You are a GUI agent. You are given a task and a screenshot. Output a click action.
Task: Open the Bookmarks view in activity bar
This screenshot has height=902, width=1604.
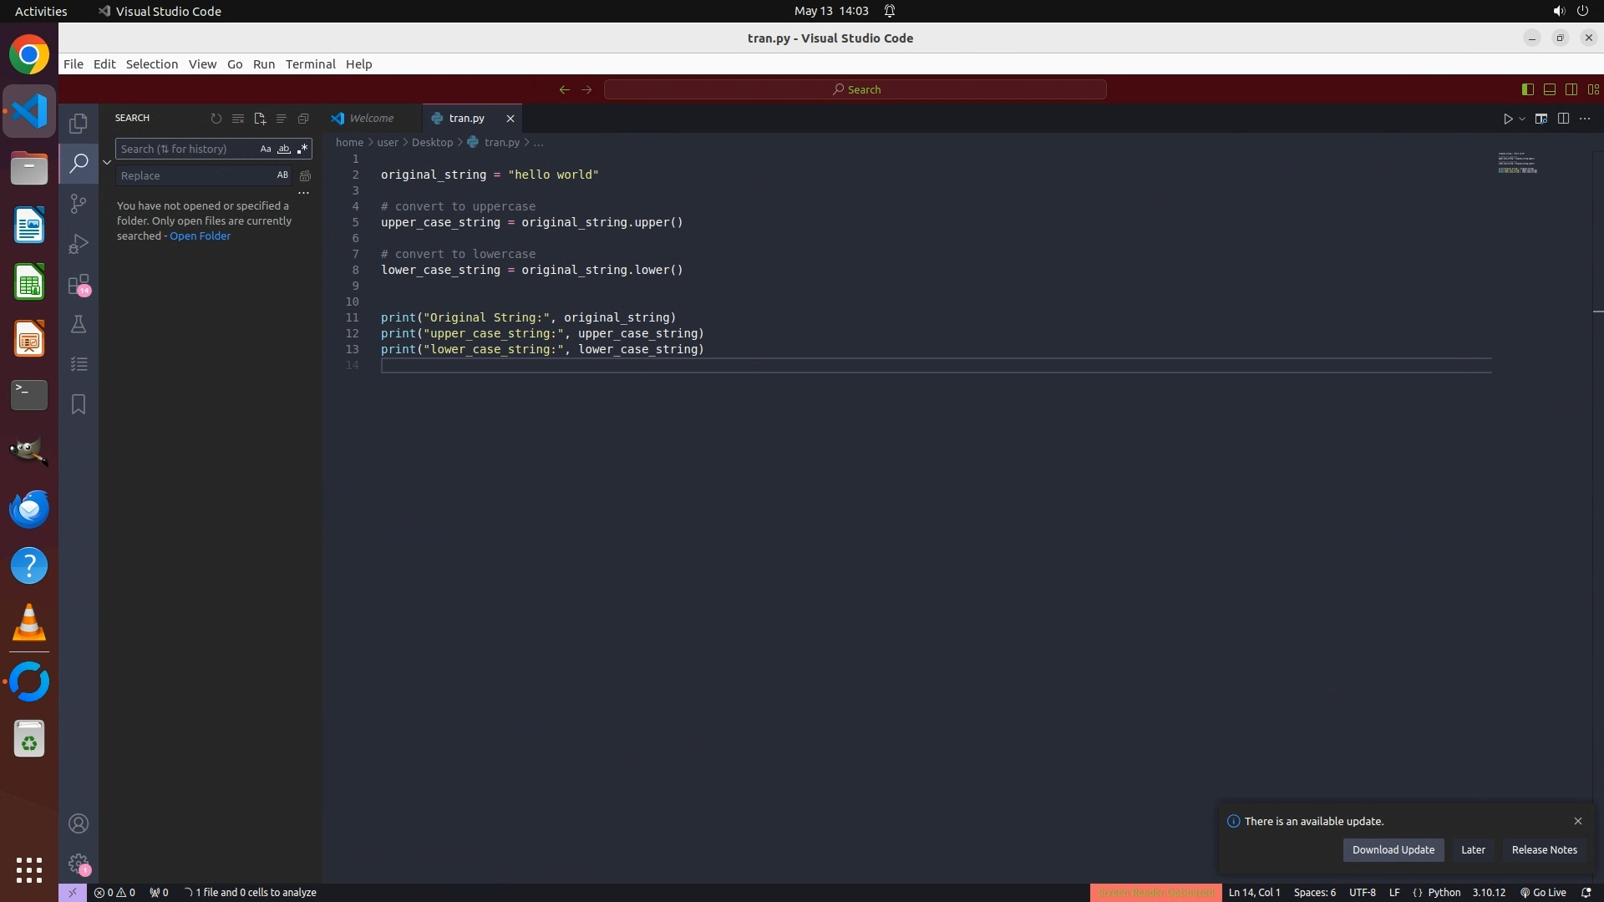[x=79, y=405]
